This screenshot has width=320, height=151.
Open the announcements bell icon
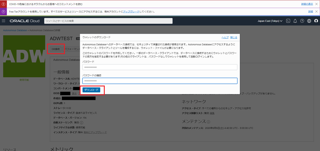pyautogui.click(x=295, y=21)
